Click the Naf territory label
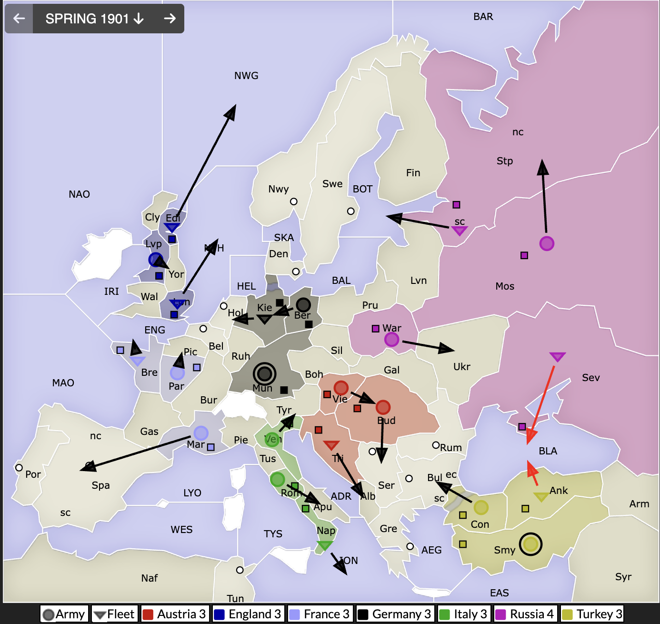The height and width of the screenshot is (624, 660). [x=149, y=578]
